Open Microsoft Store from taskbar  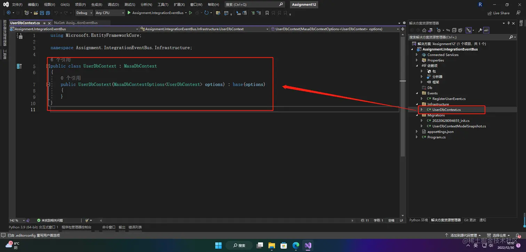point(284,245)
